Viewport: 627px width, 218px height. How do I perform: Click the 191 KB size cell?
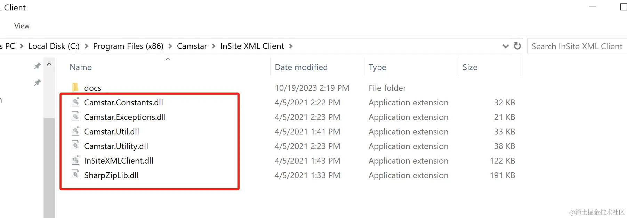pyautogui.click(x=503, y=175)
